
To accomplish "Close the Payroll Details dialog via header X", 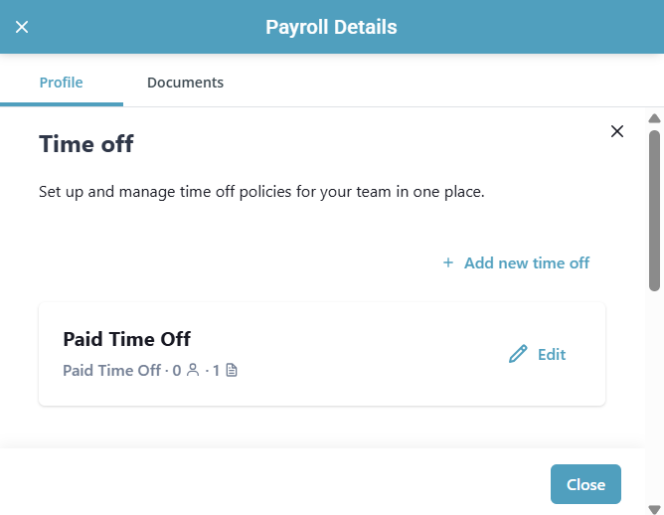I will point(22,27).
